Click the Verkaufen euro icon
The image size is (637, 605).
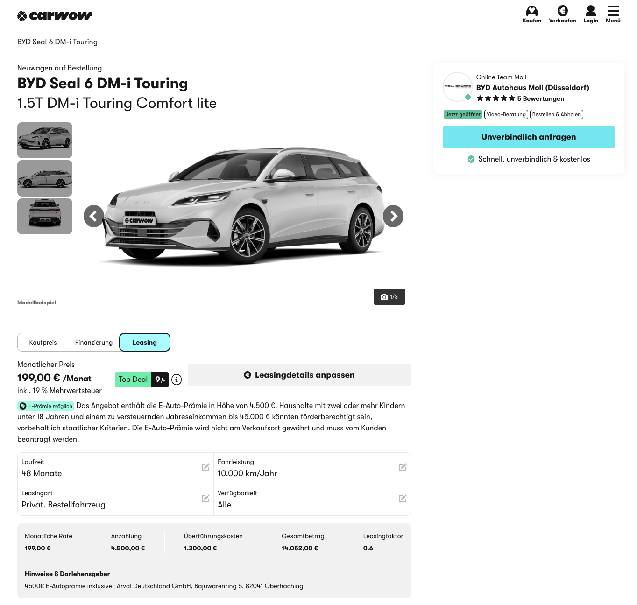tap(562, 11)
